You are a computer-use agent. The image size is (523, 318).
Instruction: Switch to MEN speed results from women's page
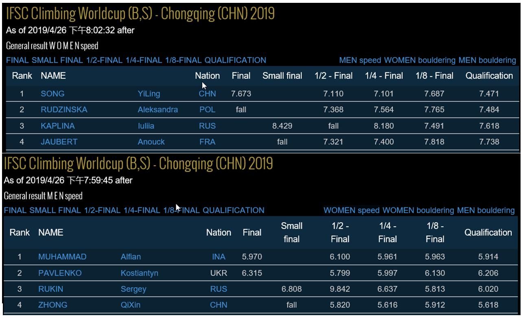click(x=360, y=60)
